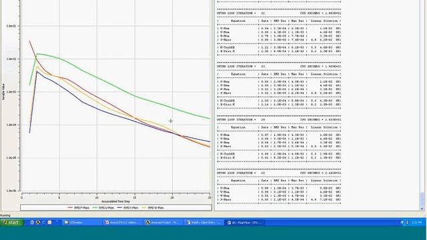Launch Ansys from the quick launch bar
427x240 pixels.
click(38, 222)
